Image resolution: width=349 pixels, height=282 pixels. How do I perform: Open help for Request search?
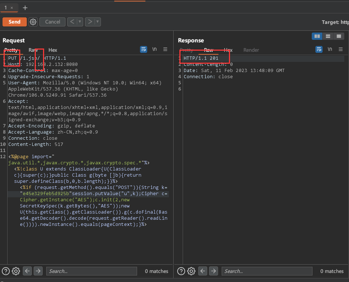[6, 271]
